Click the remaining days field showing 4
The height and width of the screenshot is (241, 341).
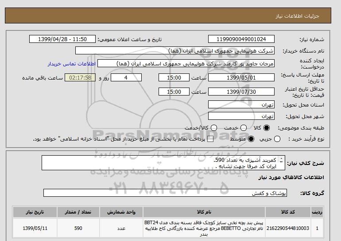click(x=126, y=77)
